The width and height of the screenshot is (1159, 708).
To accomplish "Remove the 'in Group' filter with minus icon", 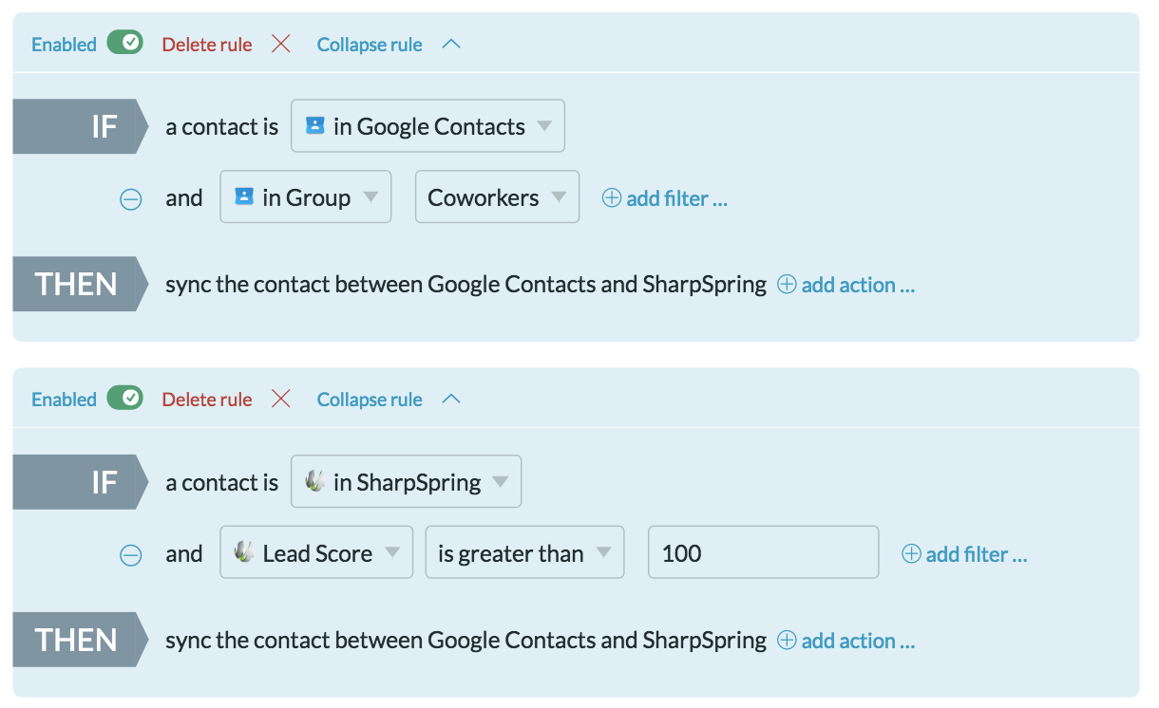I will click(131, 199).
